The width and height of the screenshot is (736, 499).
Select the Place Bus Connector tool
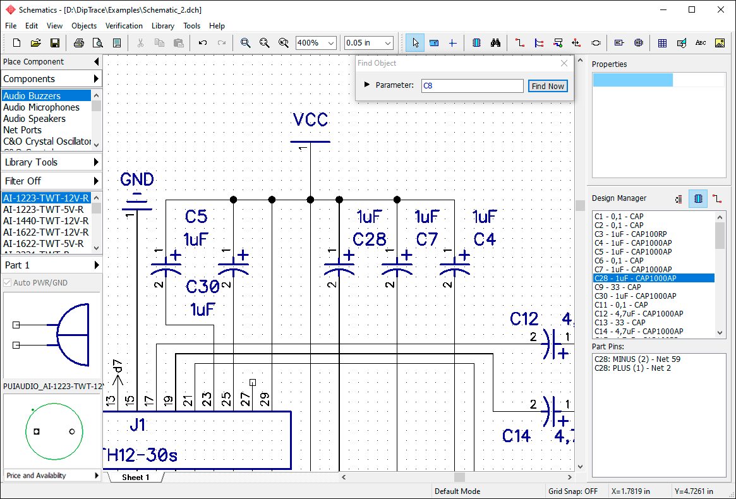pyautogui.click(x=558, y=43)
